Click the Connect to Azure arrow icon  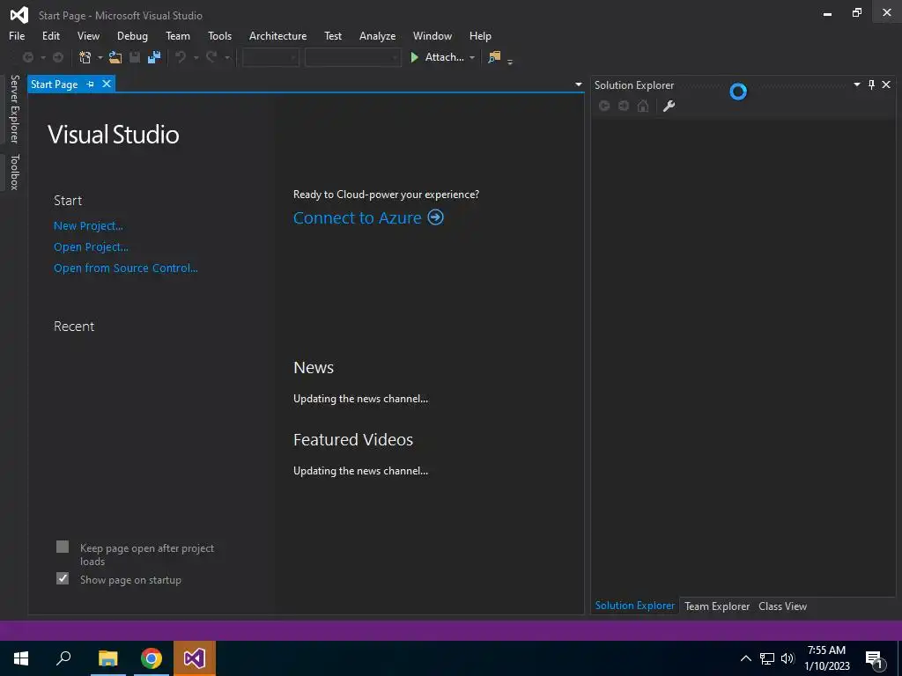pos(435,217)
